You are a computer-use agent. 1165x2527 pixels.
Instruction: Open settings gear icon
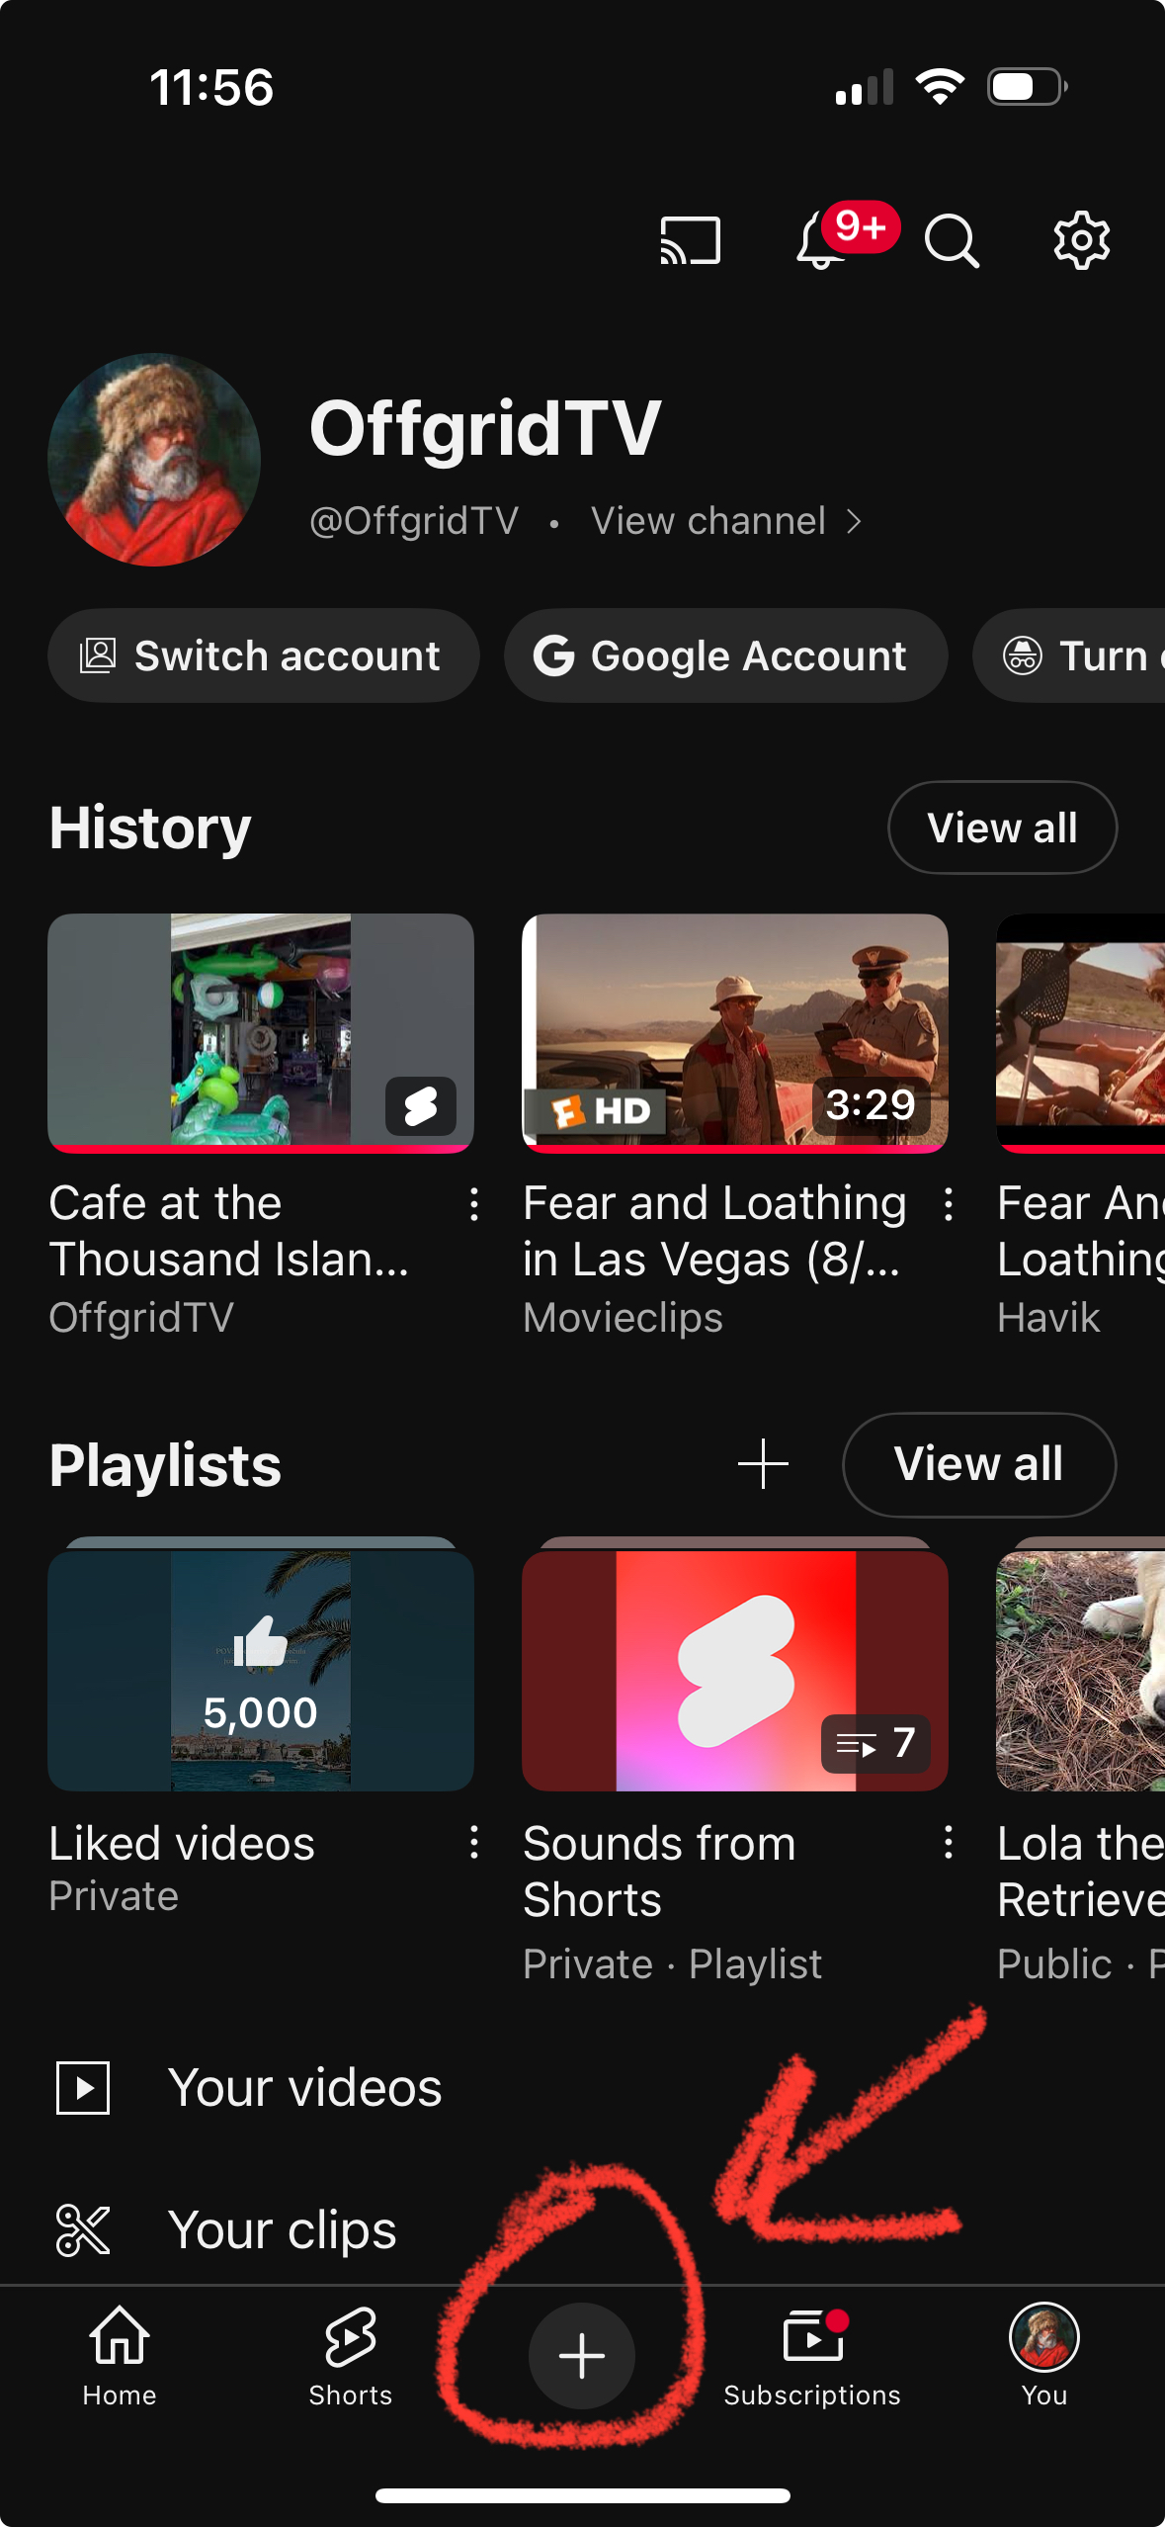tap(1081, 240)
